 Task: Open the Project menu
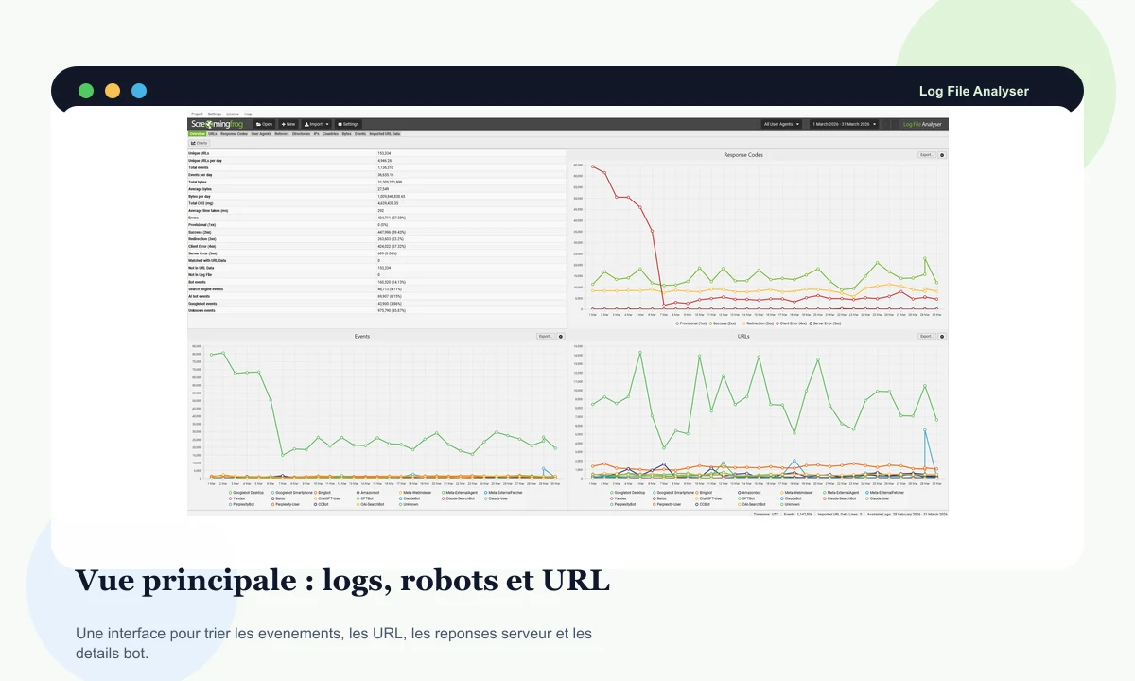(x=197, y=113)
